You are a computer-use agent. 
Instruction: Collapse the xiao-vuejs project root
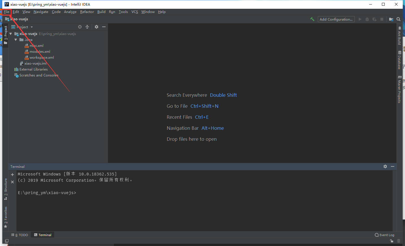point(10,34)
